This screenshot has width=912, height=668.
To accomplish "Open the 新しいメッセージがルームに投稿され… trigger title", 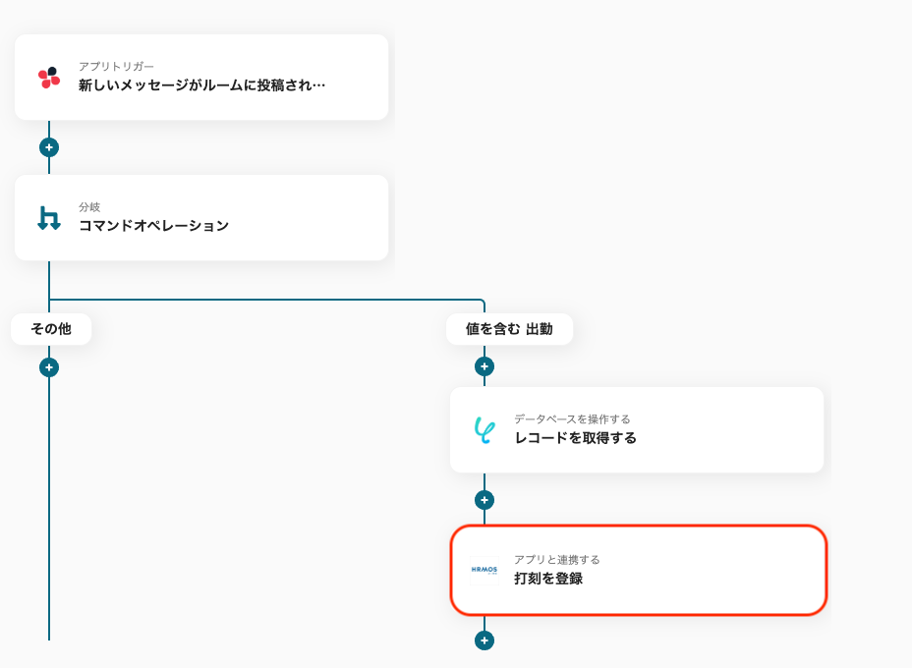I will (x=201, y=85).
